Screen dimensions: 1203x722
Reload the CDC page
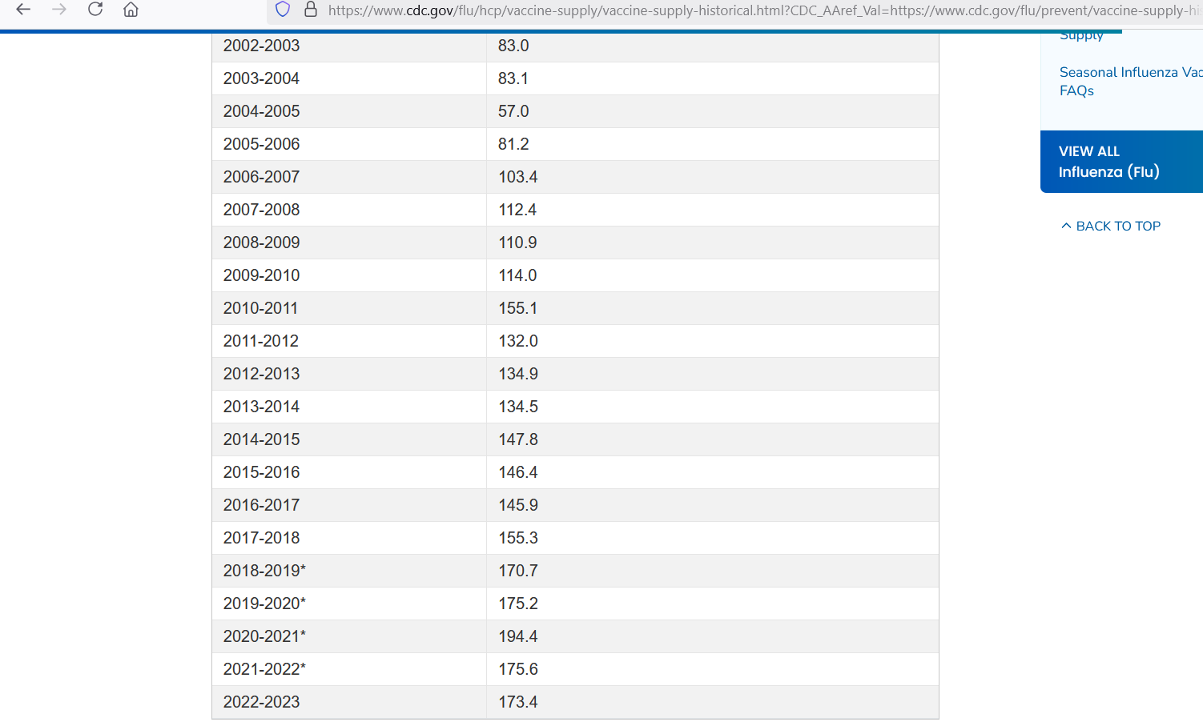coord(95,10)
